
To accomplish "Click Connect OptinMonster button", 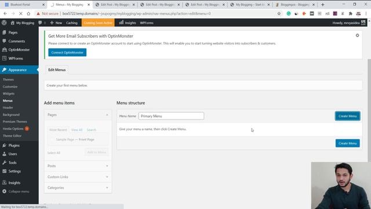I will pos(67,52).
